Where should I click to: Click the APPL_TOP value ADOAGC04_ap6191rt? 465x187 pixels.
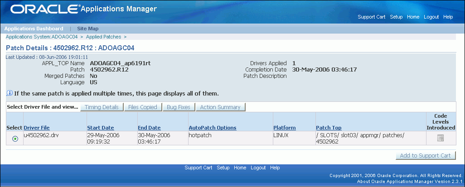[x=121, y=63]
